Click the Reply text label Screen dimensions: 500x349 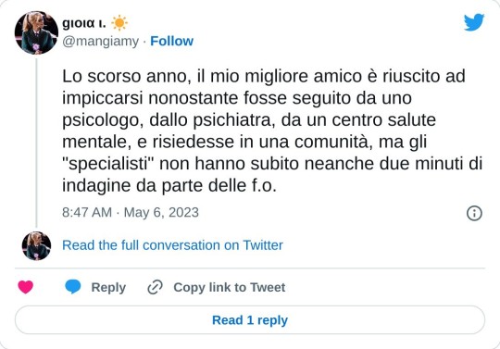[108, 287]
